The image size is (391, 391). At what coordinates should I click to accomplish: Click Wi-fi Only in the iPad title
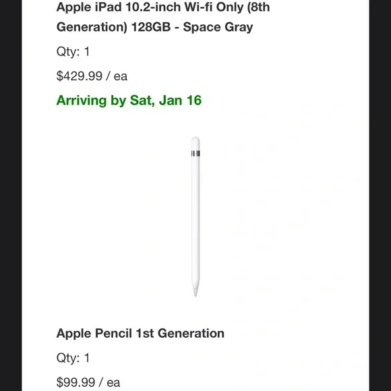coord(214,7)
